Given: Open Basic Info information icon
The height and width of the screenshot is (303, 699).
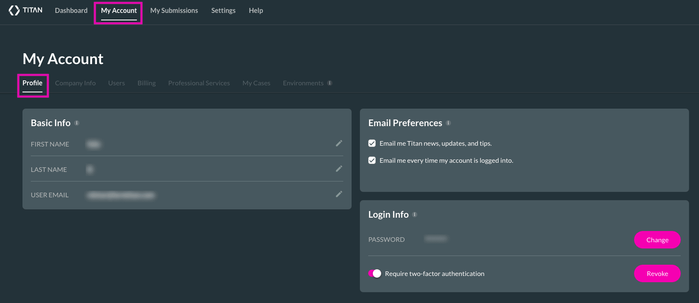Looking at the screenshot, I should tap(77, 123).
